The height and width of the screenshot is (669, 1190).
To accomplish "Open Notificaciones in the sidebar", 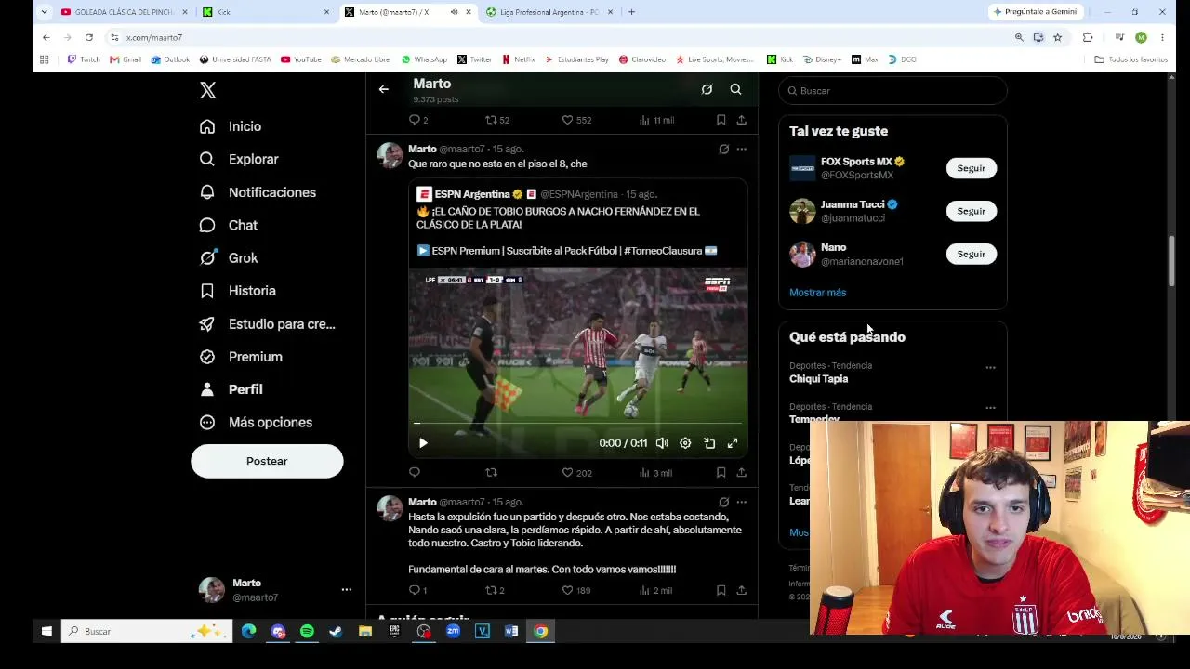I will coord(258,192).
